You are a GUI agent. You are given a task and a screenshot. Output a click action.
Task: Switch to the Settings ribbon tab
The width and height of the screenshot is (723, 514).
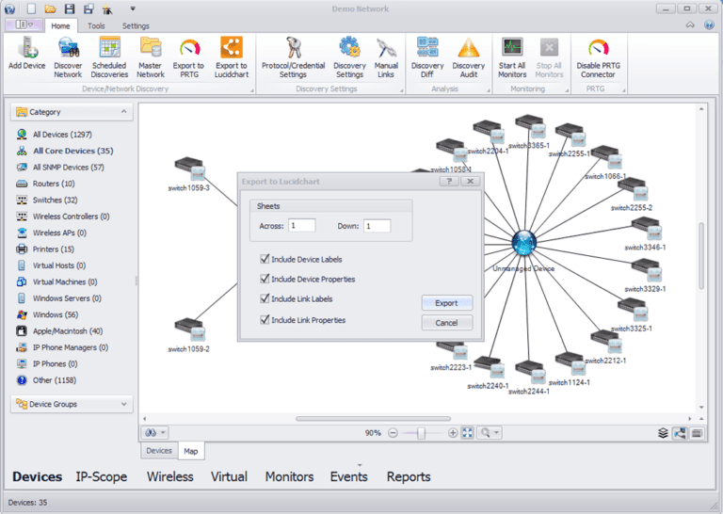[x=136, y=25]
